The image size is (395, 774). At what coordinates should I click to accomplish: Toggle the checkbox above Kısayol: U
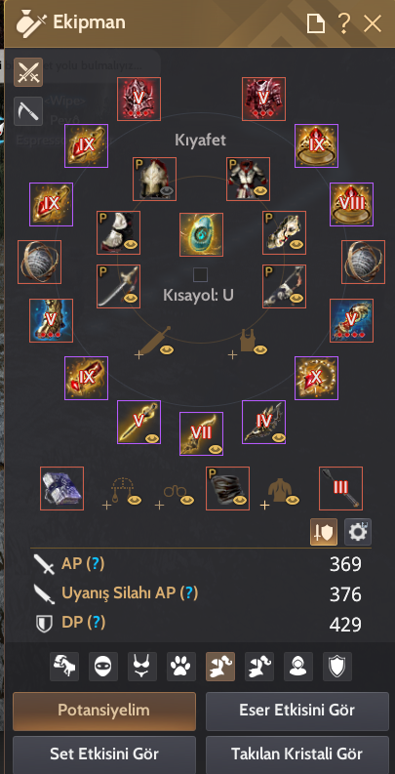click(200, 275)
